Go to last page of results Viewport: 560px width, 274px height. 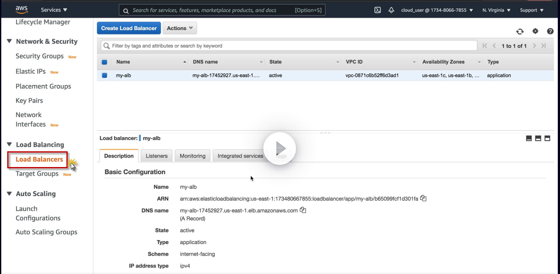coord(544,46)
